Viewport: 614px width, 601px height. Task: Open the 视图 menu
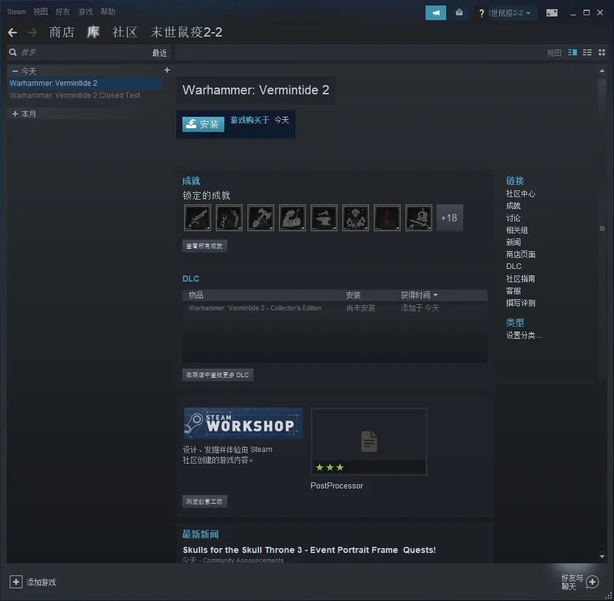click(40, 12)
